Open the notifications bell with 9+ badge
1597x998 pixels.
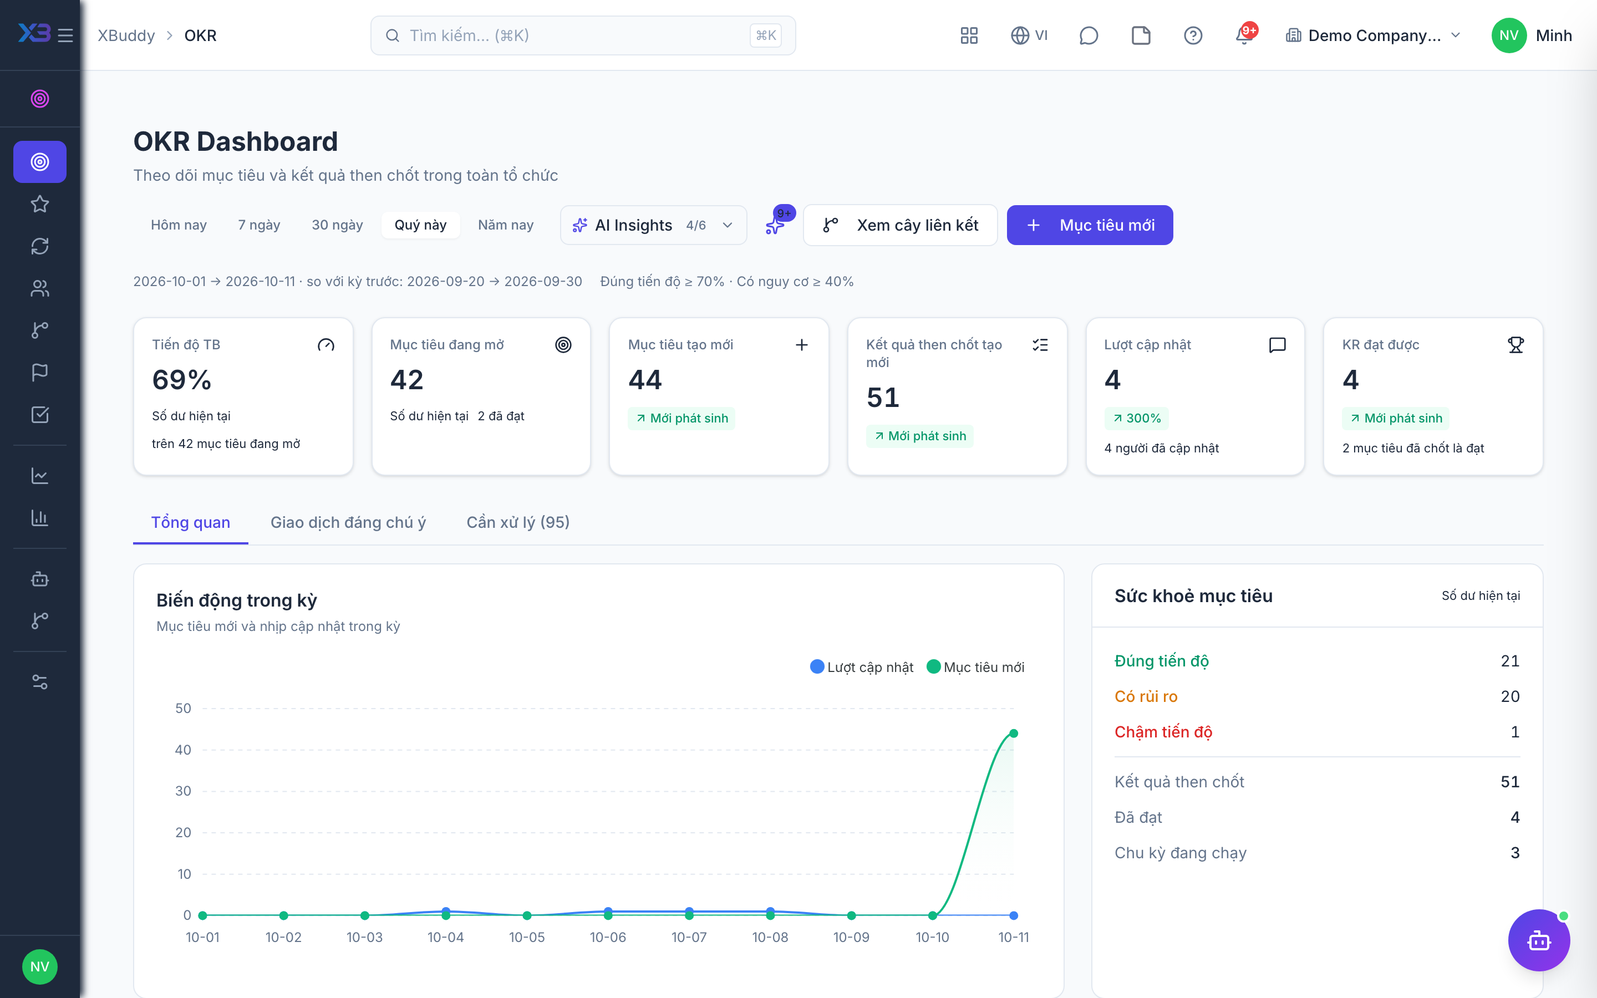click(x=1245, y=35)
